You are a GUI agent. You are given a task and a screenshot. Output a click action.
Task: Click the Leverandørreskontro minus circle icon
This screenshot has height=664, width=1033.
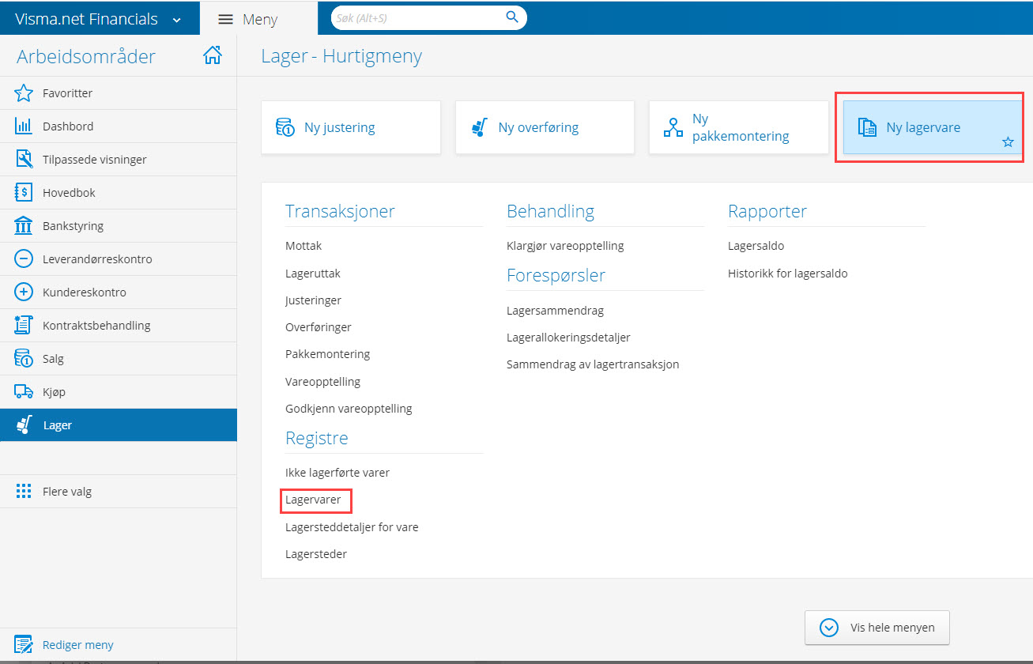pos(24,259)
